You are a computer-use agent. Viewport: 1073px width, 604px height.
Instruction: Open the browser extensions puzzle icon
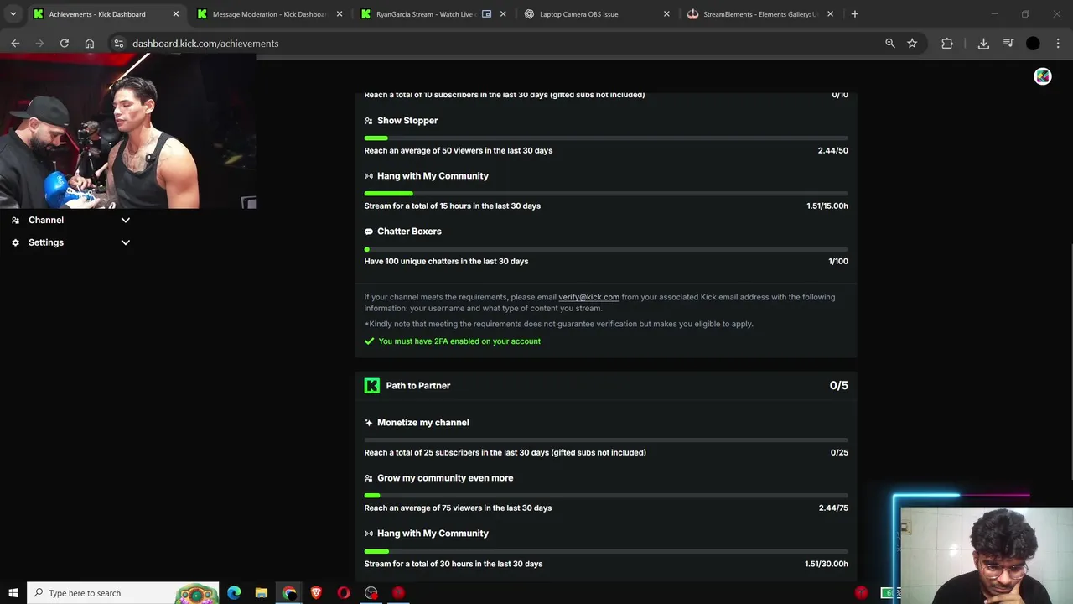click(x=947, y=44)
